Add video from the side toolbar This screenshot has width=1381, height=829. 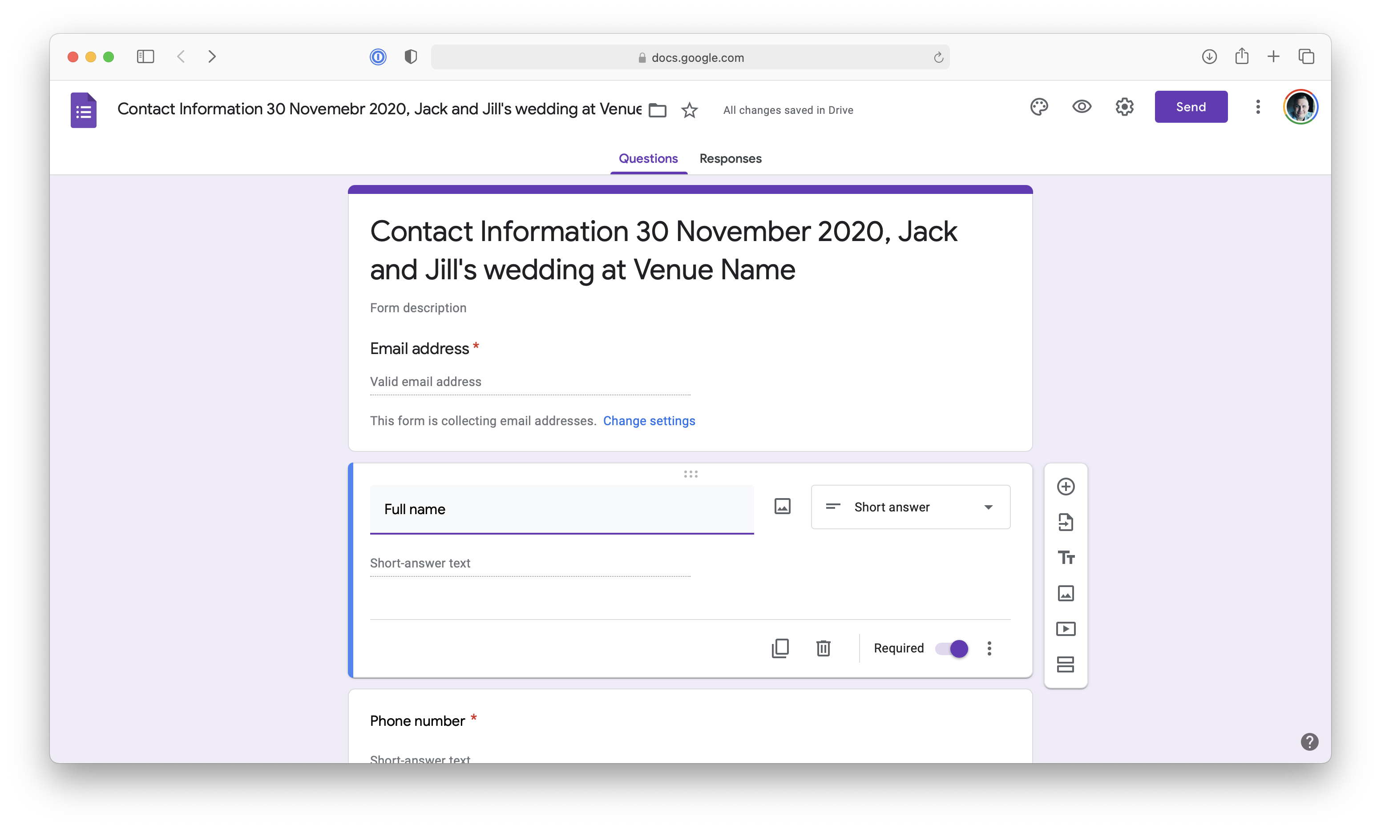coord(1066,629)
